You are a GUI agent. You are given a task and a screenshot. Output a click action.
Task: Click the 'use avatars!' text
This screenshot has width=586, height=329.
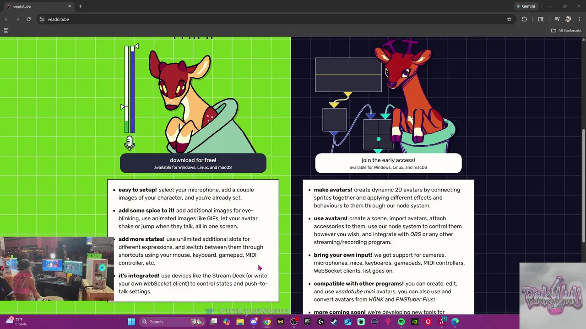tap(331, 218)
